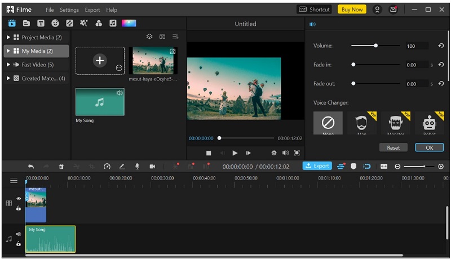
Task: Start voice-over with microphone icon
Action: click(x=137, y=167)
